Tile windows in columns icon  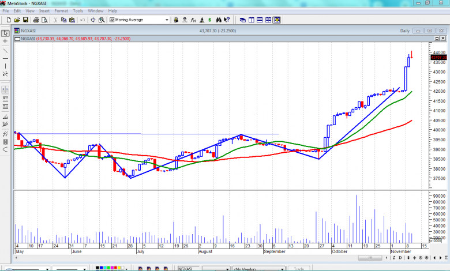(252, 20)
